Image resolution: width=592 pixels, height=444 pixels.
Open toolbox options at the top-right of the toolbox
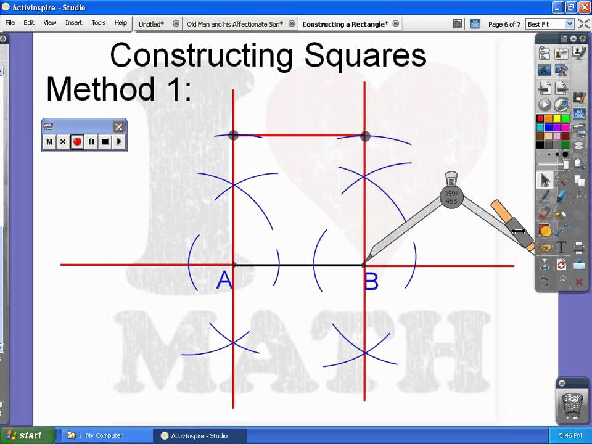pyautogui.click(x=564, y=38)
